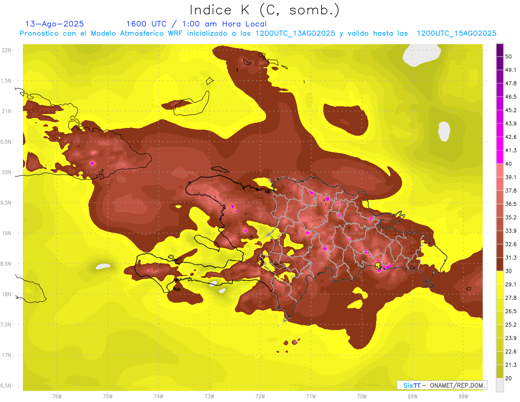The width and height of the screenshot is (520, 402).
Task: Click the "72W" longitude label
Action: [x=260, y=396]
